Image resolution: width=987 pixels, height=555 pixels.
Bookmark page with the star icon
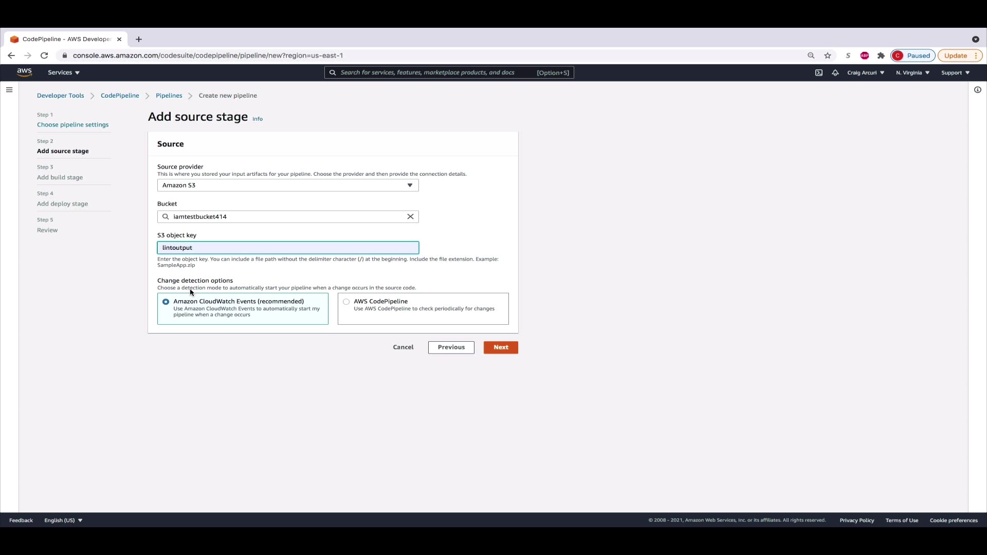[x=828, y=55]
